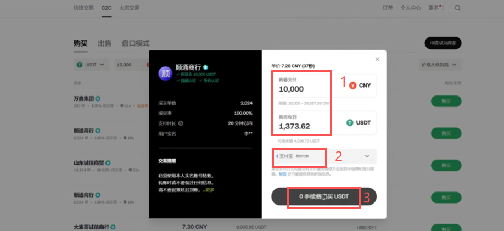The width and height of the screenshot is (504, 231).
Task: Click the info icon next to 支付时长
Action: [x=181, y=123]
